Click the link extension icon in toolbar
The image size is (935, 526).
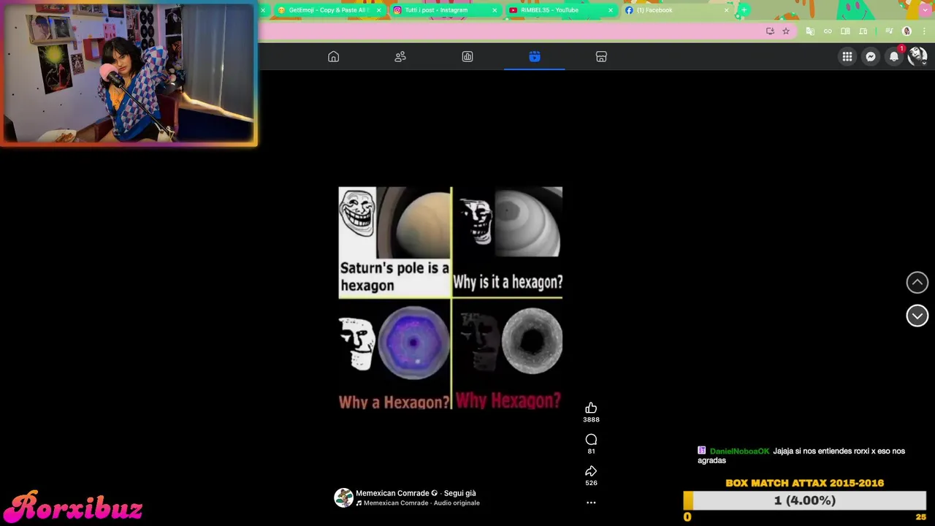click(x=828, y=31)
